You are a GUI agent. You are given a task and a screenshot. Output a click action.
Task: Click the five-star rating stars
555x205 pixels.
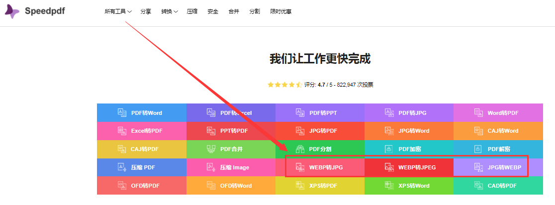[285, 85]
